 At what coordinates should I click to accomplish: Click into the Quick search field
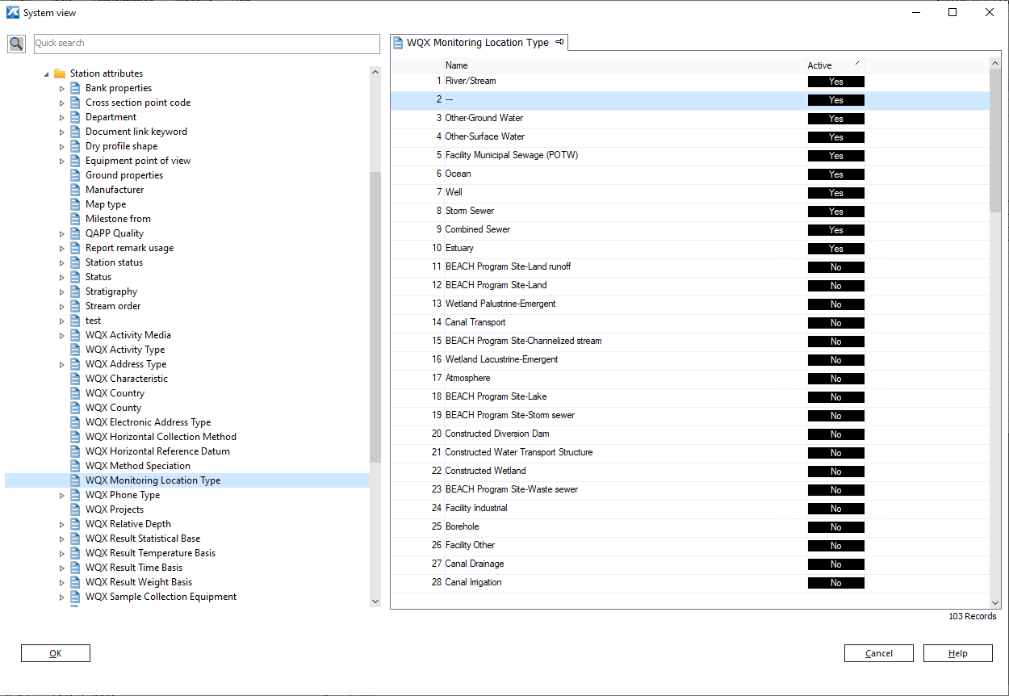(207, 44)
